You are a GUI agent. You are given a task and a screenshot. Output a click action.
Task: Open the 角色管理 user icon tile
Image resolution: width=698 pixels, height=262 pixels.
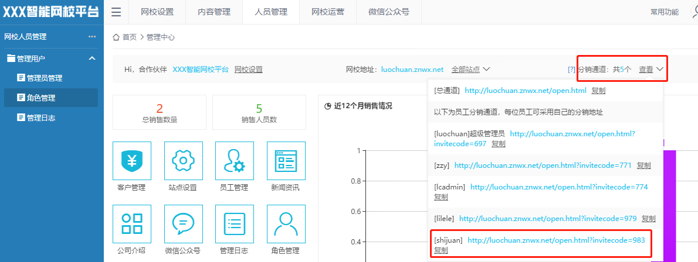click(x=286, y=224)
